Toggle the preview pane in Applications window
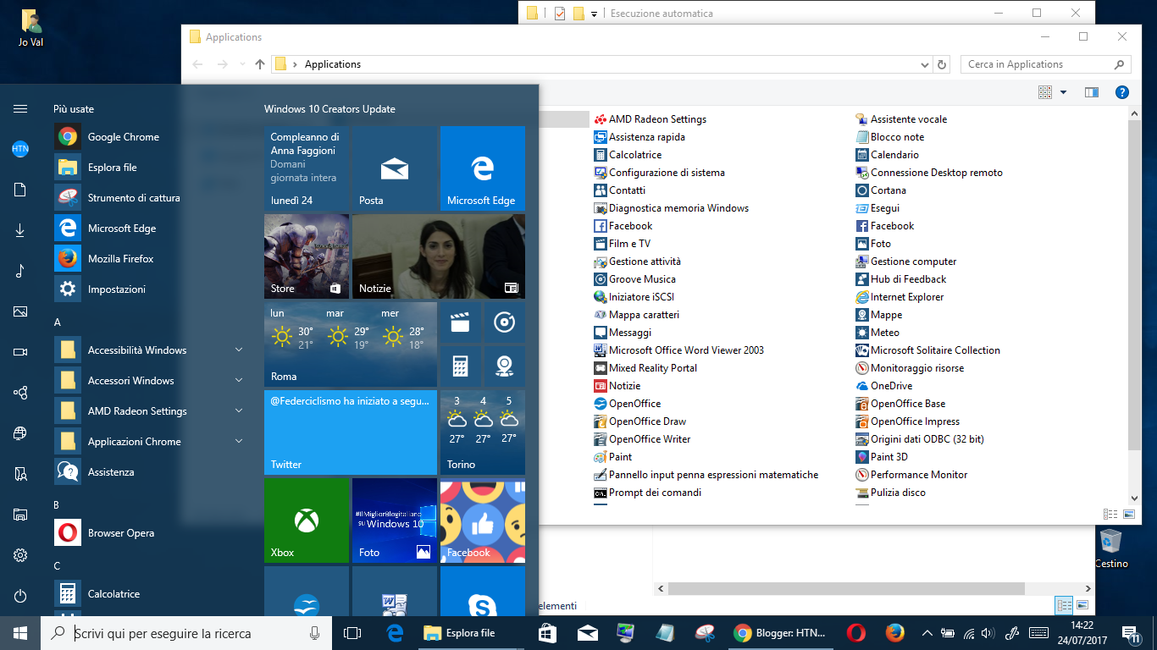Screen dimensions: 1157x650 click(x=1092, y=92)
